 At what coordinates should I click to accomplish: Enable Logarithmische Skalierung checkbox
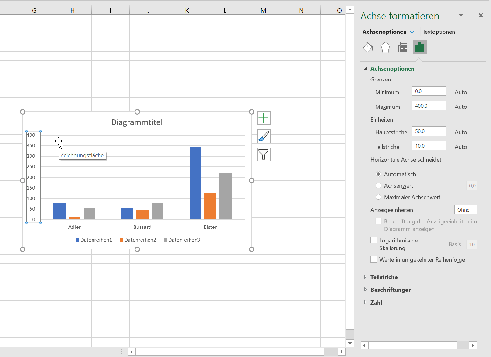pos(374,240)
